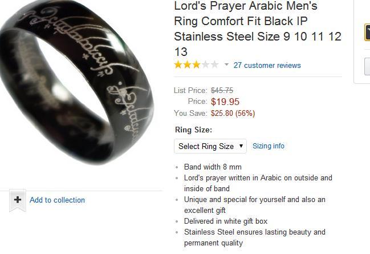The height and width of the screenshot is (254, 370).
Task: Click the first gold rating star
Action: tap(178, 64)
